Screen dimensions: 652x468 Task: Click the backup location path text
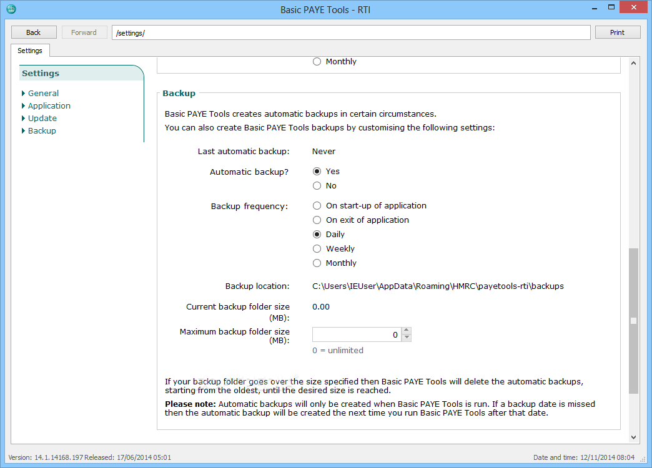438,286
